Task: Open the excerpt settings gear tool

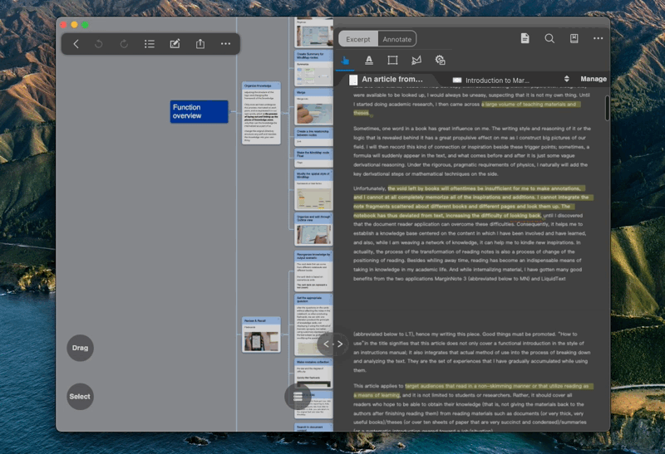Action: click(x=441, y=60)
